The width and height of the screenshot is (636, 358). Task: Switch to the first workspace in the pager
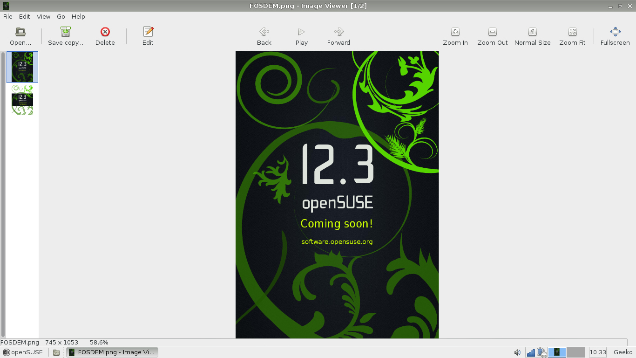tap(557, 352)
